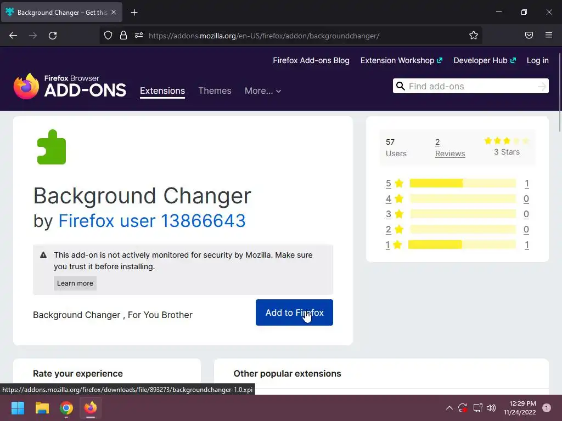The width and height of the screenshot is (562, 421).
Task: Click the Log in link
Action: pyautogui.click(x=537, y=60)
